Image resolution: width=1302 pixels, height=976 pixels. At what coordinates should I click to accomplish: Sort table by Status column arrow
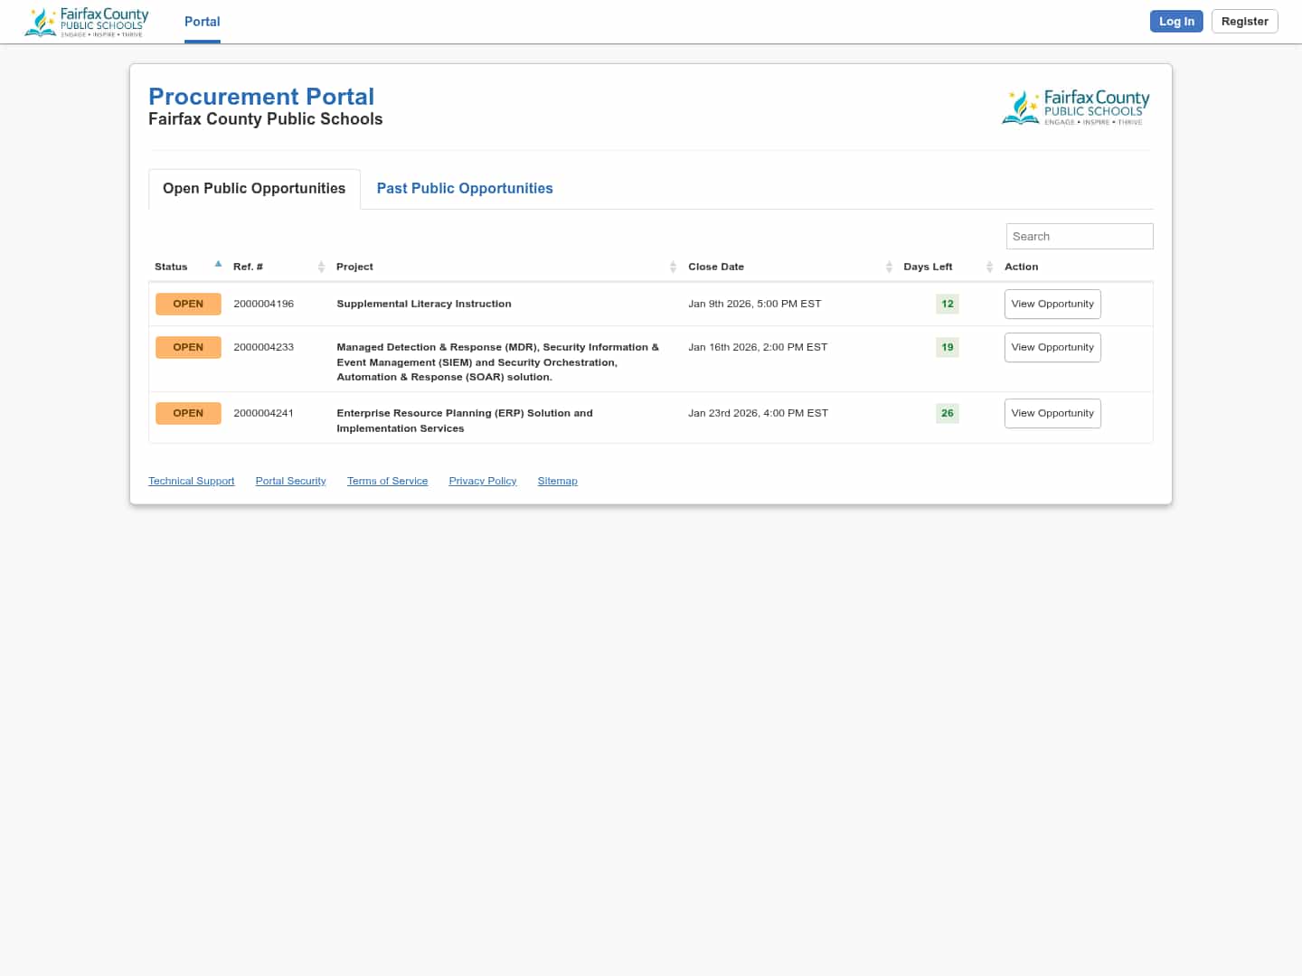click(x=218, y=265)
